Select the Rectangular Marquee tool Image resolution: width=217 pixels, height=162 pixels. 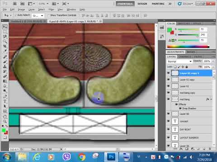[5, 32]
